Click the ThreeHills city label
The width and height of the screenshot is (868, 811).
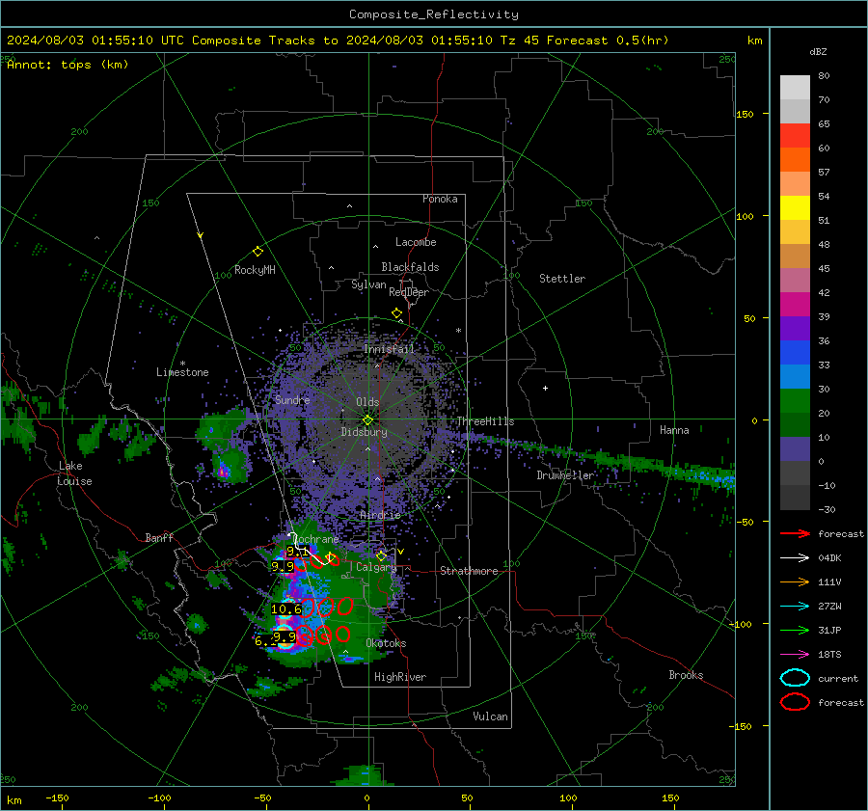[x=485, y=421]
